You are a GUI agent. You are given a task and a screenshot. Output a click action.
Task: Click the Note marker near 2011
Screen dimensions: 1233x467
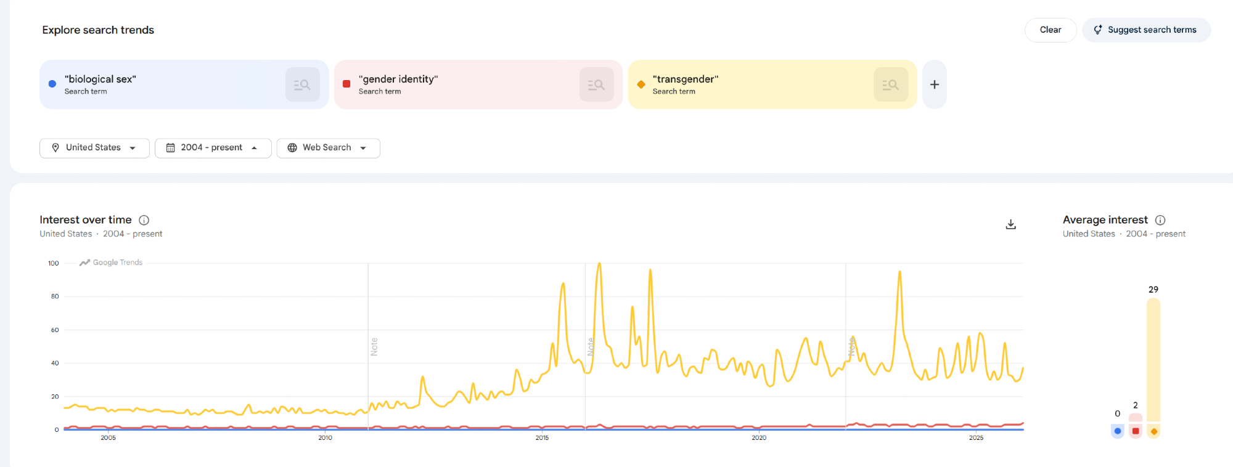(x=374, y=346)
